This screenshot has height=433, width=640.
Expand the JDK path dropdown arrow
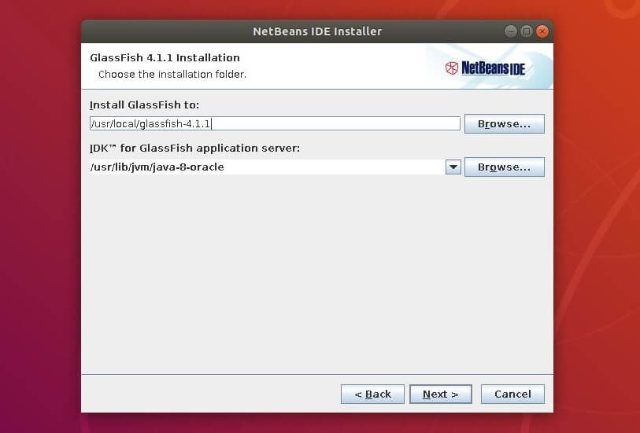click(453, 167)
